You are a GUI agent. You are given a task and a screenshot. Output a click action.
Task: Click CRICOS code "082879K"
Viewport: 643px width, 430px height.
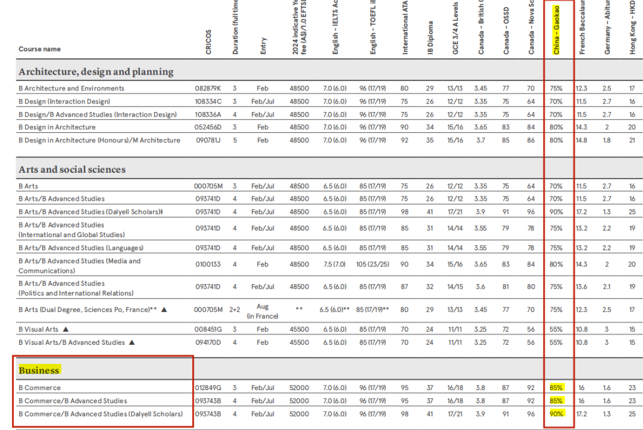pos(208,89)
